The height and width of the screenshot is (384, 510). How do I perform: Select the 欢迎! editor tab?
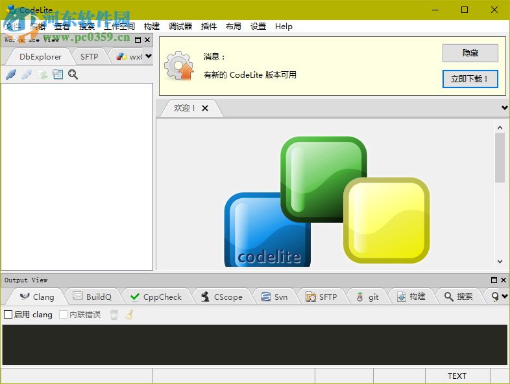click(184, 108)
